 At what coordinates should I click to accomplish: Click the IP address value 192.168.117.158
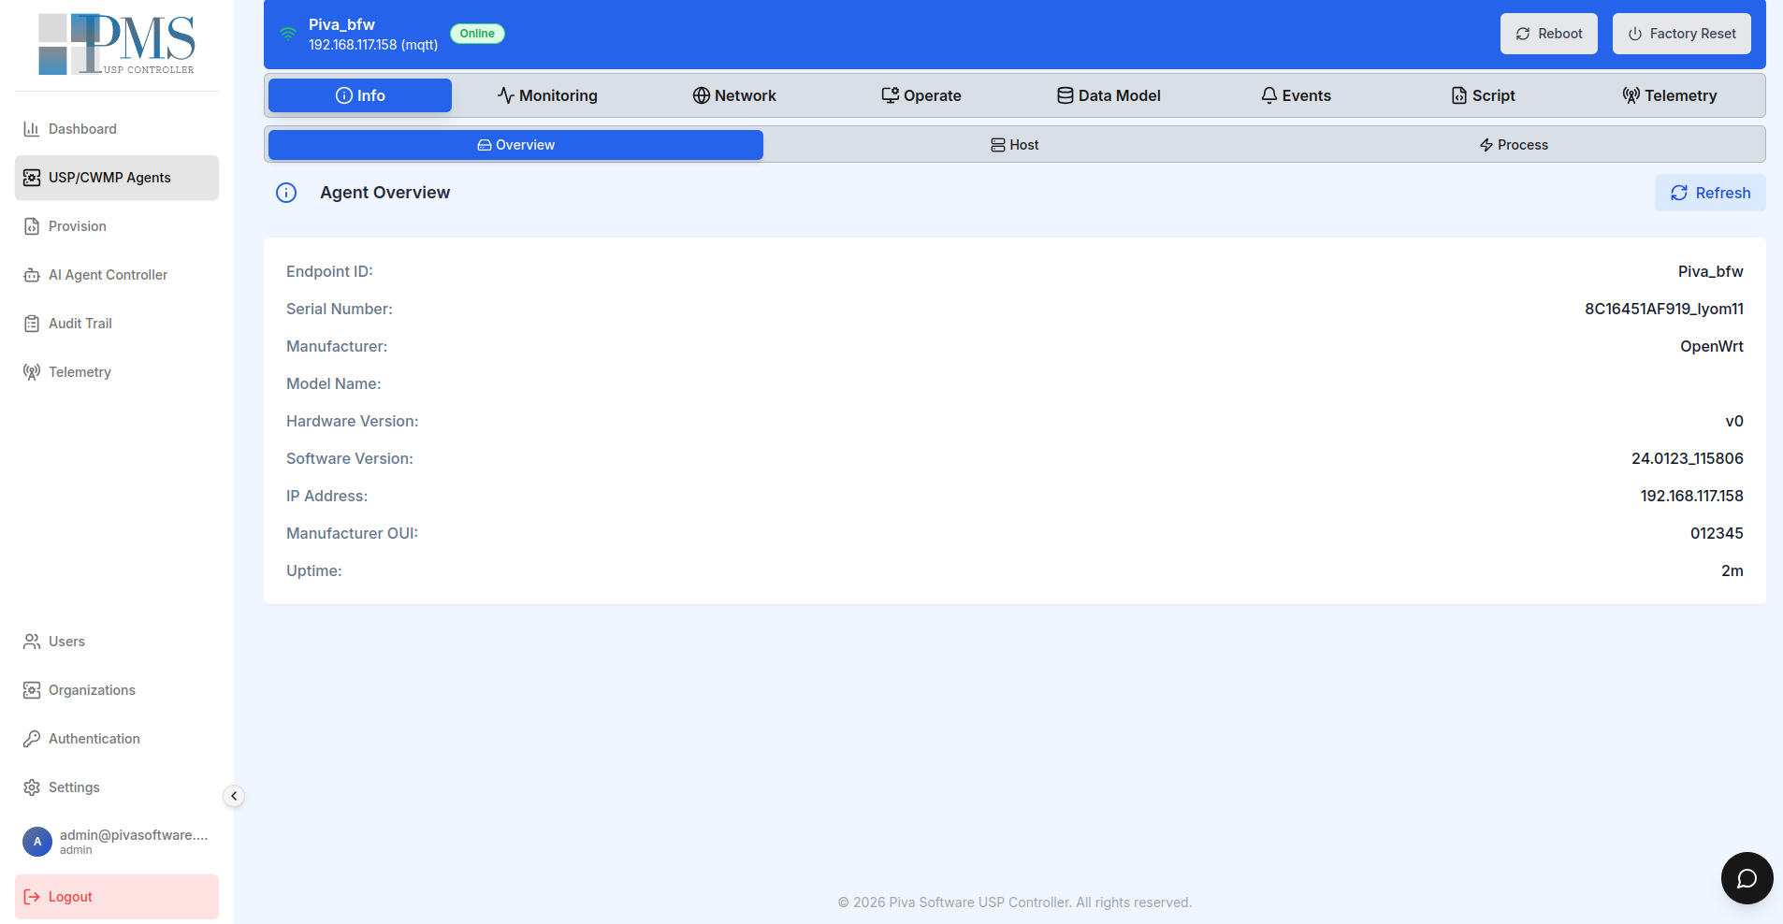(x=1692, y=496)
